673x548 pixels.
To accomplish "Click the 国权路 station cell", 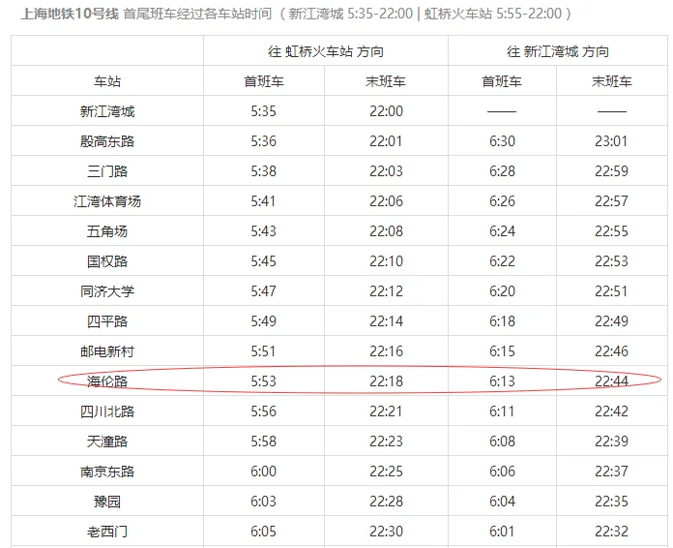I will (107, 261).
